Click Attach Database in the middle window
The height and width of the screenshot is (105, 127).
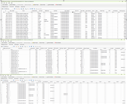coord(50,43)
